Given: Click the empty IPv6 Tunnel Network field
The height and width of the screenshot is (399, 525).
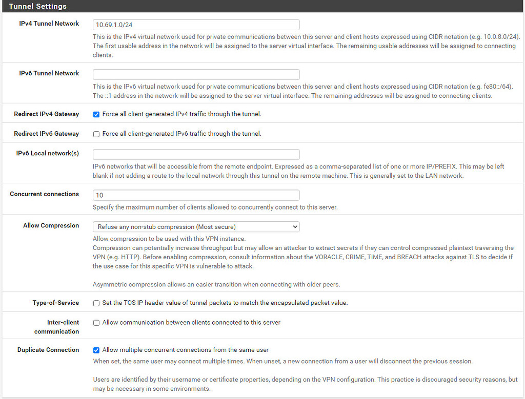Looking at the screenshot, I should click(196, 74).
